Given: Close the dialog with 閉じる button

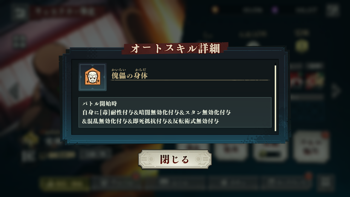Looking at the screenshot, I should point(175,159).
